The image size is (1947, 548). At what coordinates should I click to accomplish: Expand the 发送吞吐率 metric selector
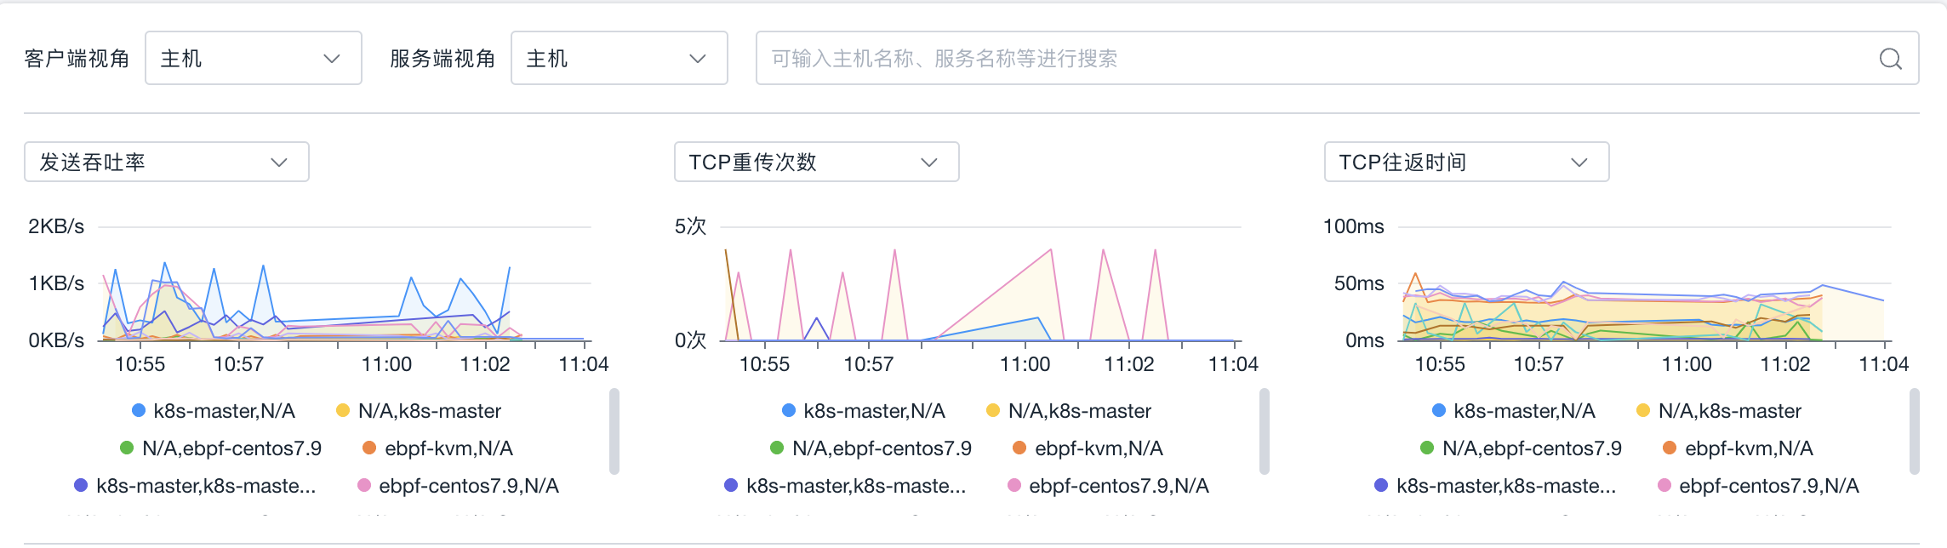[x=166, y=163]
